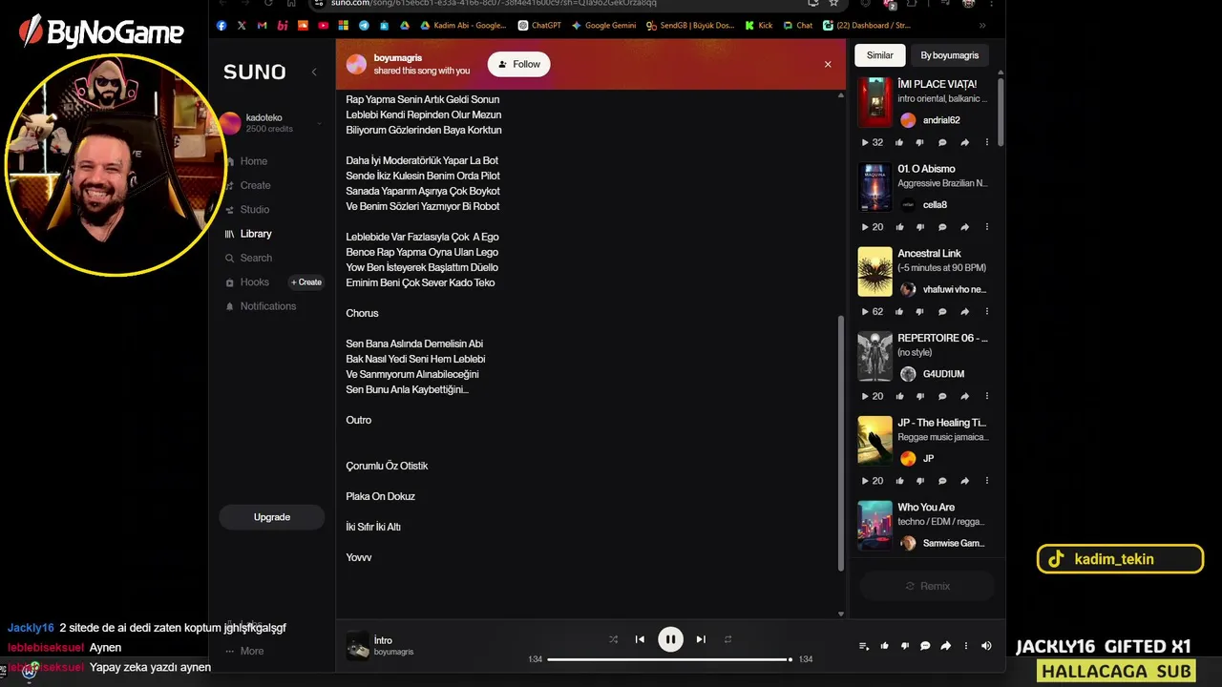1222x687 pixels.
Task: Expand the kadoteko account dropdown
Action: click(x=320, y=123)
